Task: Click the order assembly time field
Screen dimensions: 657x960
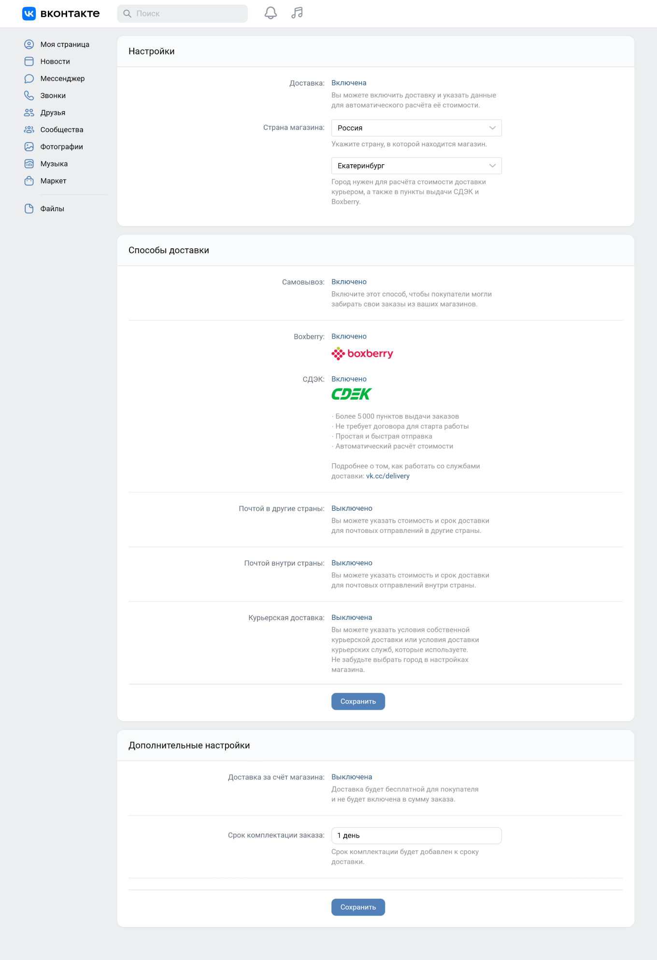Action: click(416, 835)
